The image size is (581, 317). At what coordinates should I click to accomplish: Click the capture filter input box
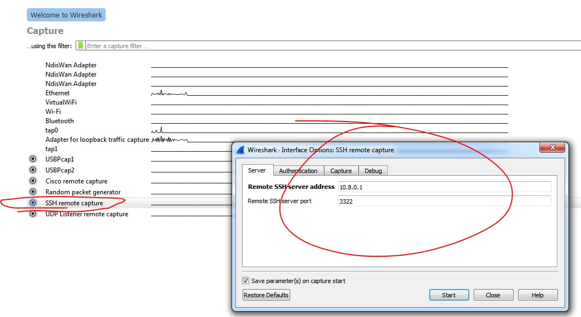tap(332, 46)
